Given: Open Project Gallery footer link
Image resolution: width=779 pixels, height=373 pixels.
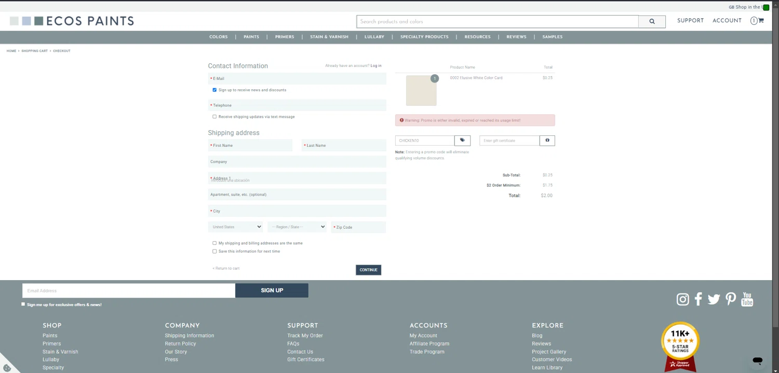Looking at the screenshot, I should (x=549, y=352).
